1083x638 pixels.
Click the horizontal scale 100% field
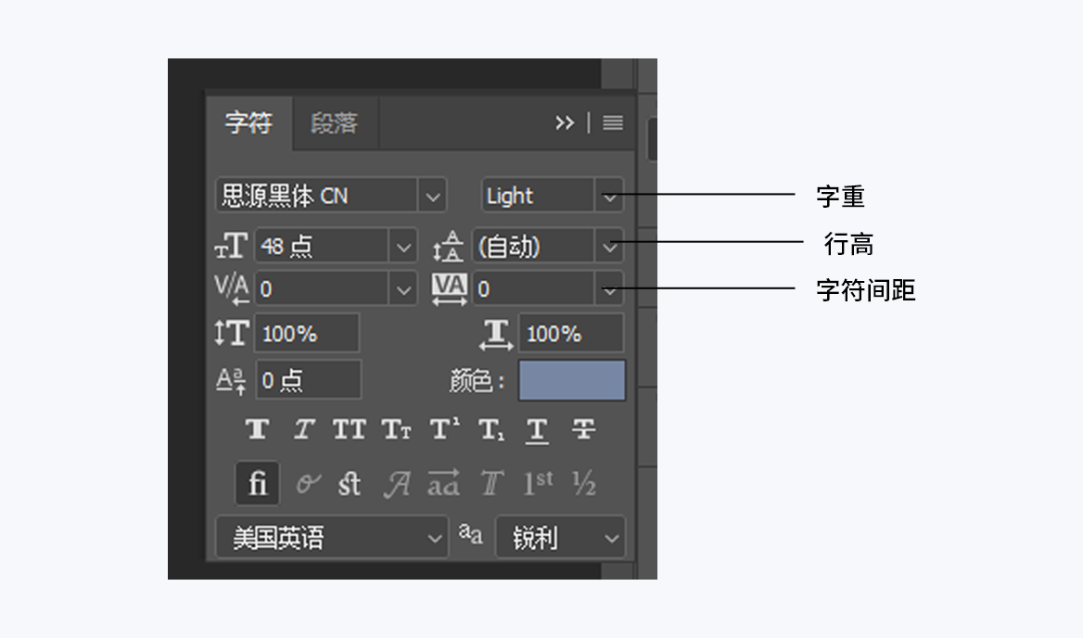(571, 334)
